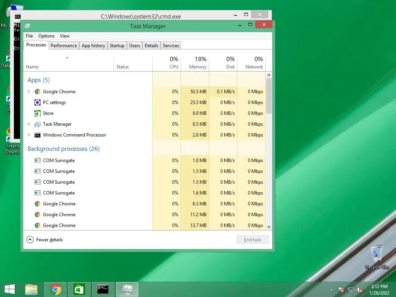Sort by the Name column header

(68, 62)
